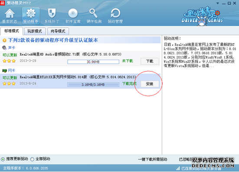Click the info icon beside upgrade notice
The height and width of the screenshot is (172, 239).
pos(4,40)
